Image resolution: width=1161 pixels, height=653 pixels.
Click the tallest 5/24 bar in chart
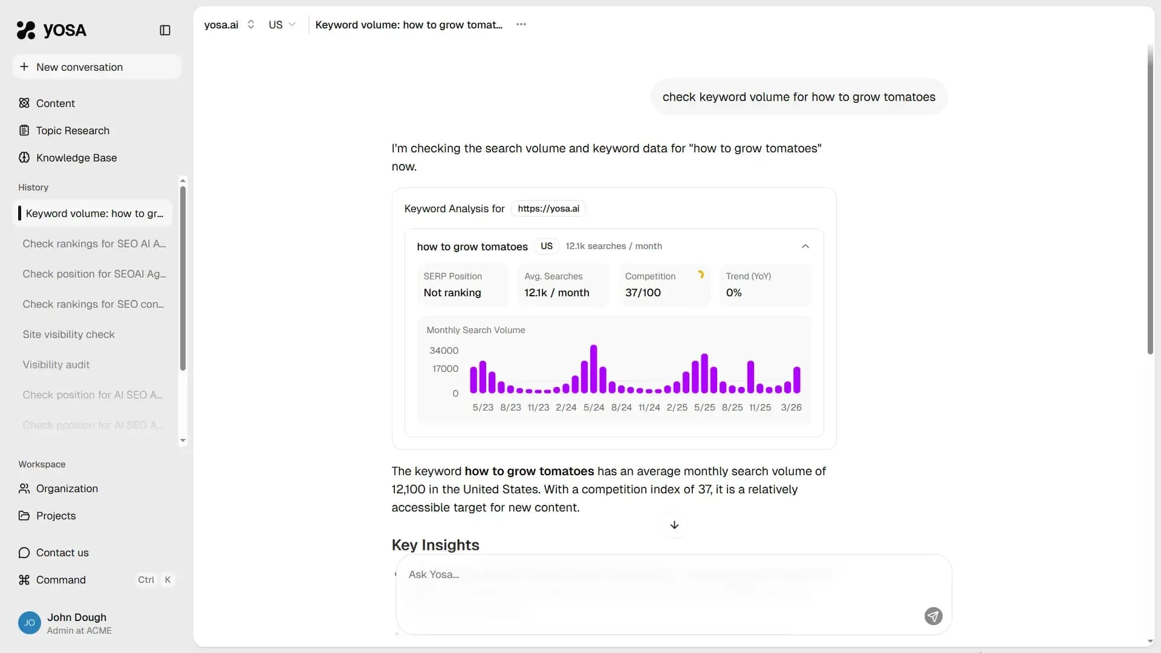click(593, 369)
